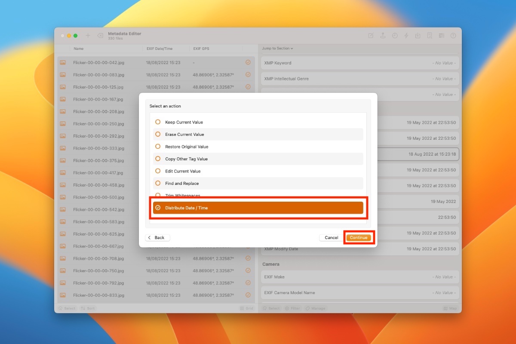Select the Distribute Date / Time action
Image resolution: width=516 pixels, height=344 pixels.
click(x=258, y=208)
